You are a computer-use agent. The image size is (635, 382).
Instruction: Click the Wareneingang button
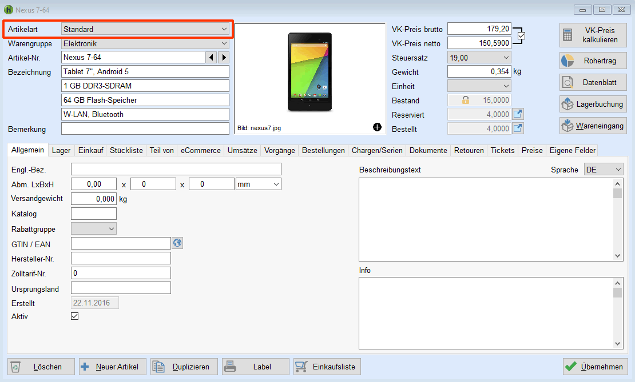tap(593, 126)
